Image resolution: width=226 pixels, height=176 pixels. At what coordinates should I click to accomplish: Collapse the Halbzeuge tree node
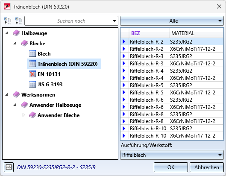(7, 33)
